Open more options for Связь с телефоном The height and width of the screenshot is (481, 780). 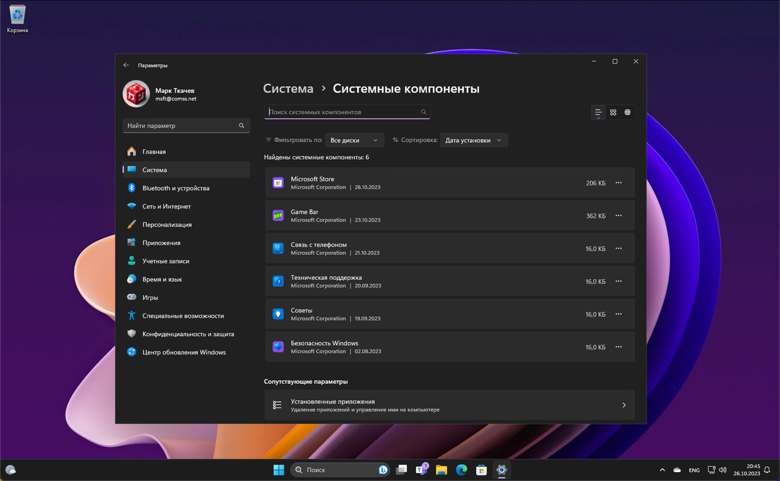618,248
